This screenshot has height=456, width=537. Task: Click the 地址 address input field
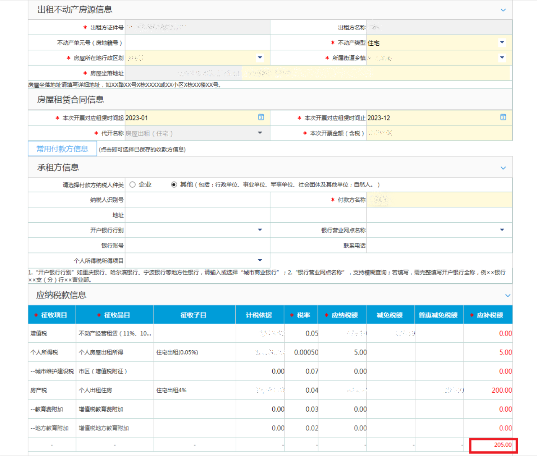(x=197, y=214)
